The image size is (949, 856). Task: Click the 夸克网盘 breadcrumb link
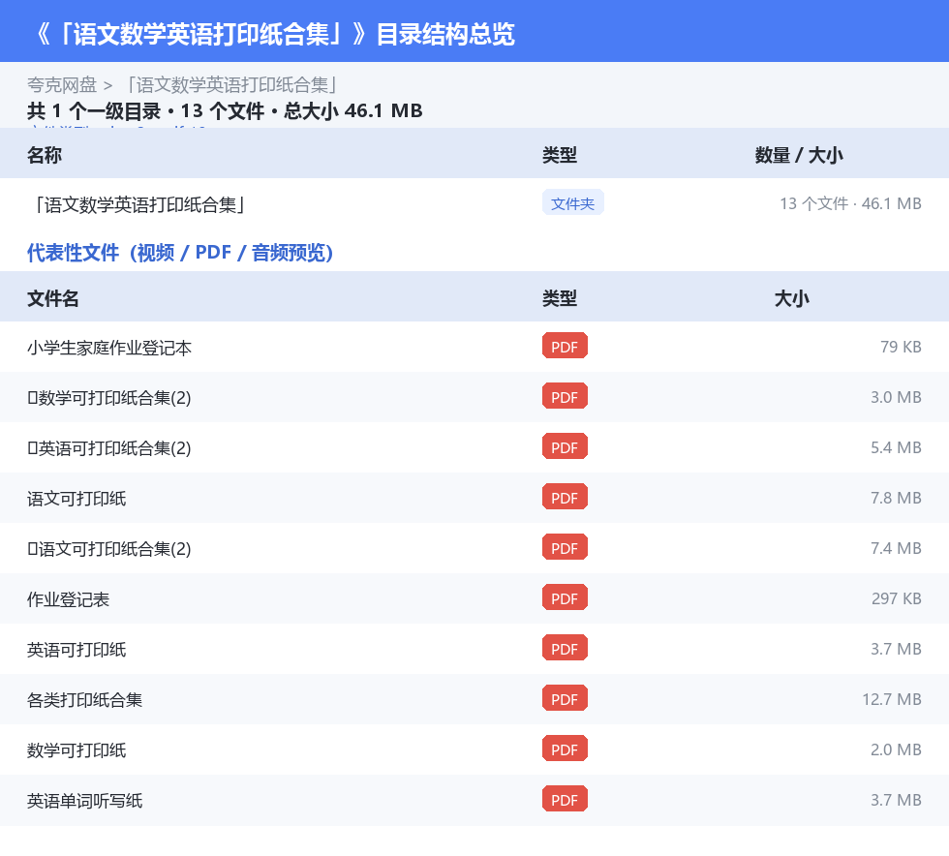pos(62,85)
